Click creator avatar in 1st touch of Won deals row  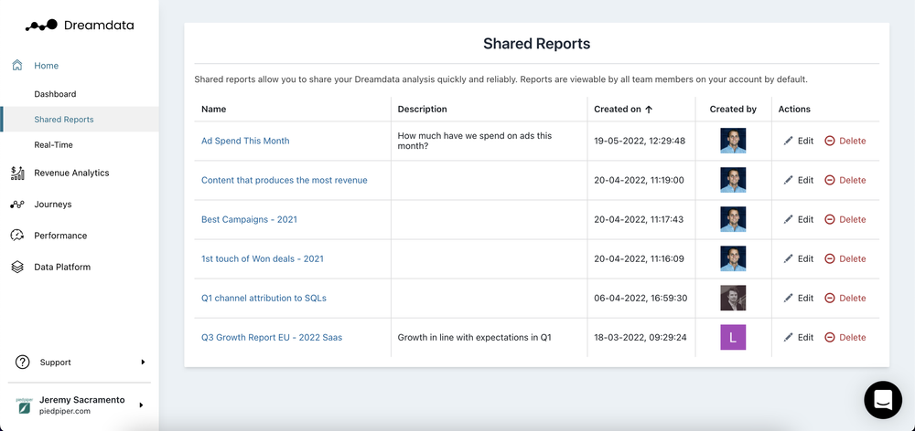click(733, 258)
